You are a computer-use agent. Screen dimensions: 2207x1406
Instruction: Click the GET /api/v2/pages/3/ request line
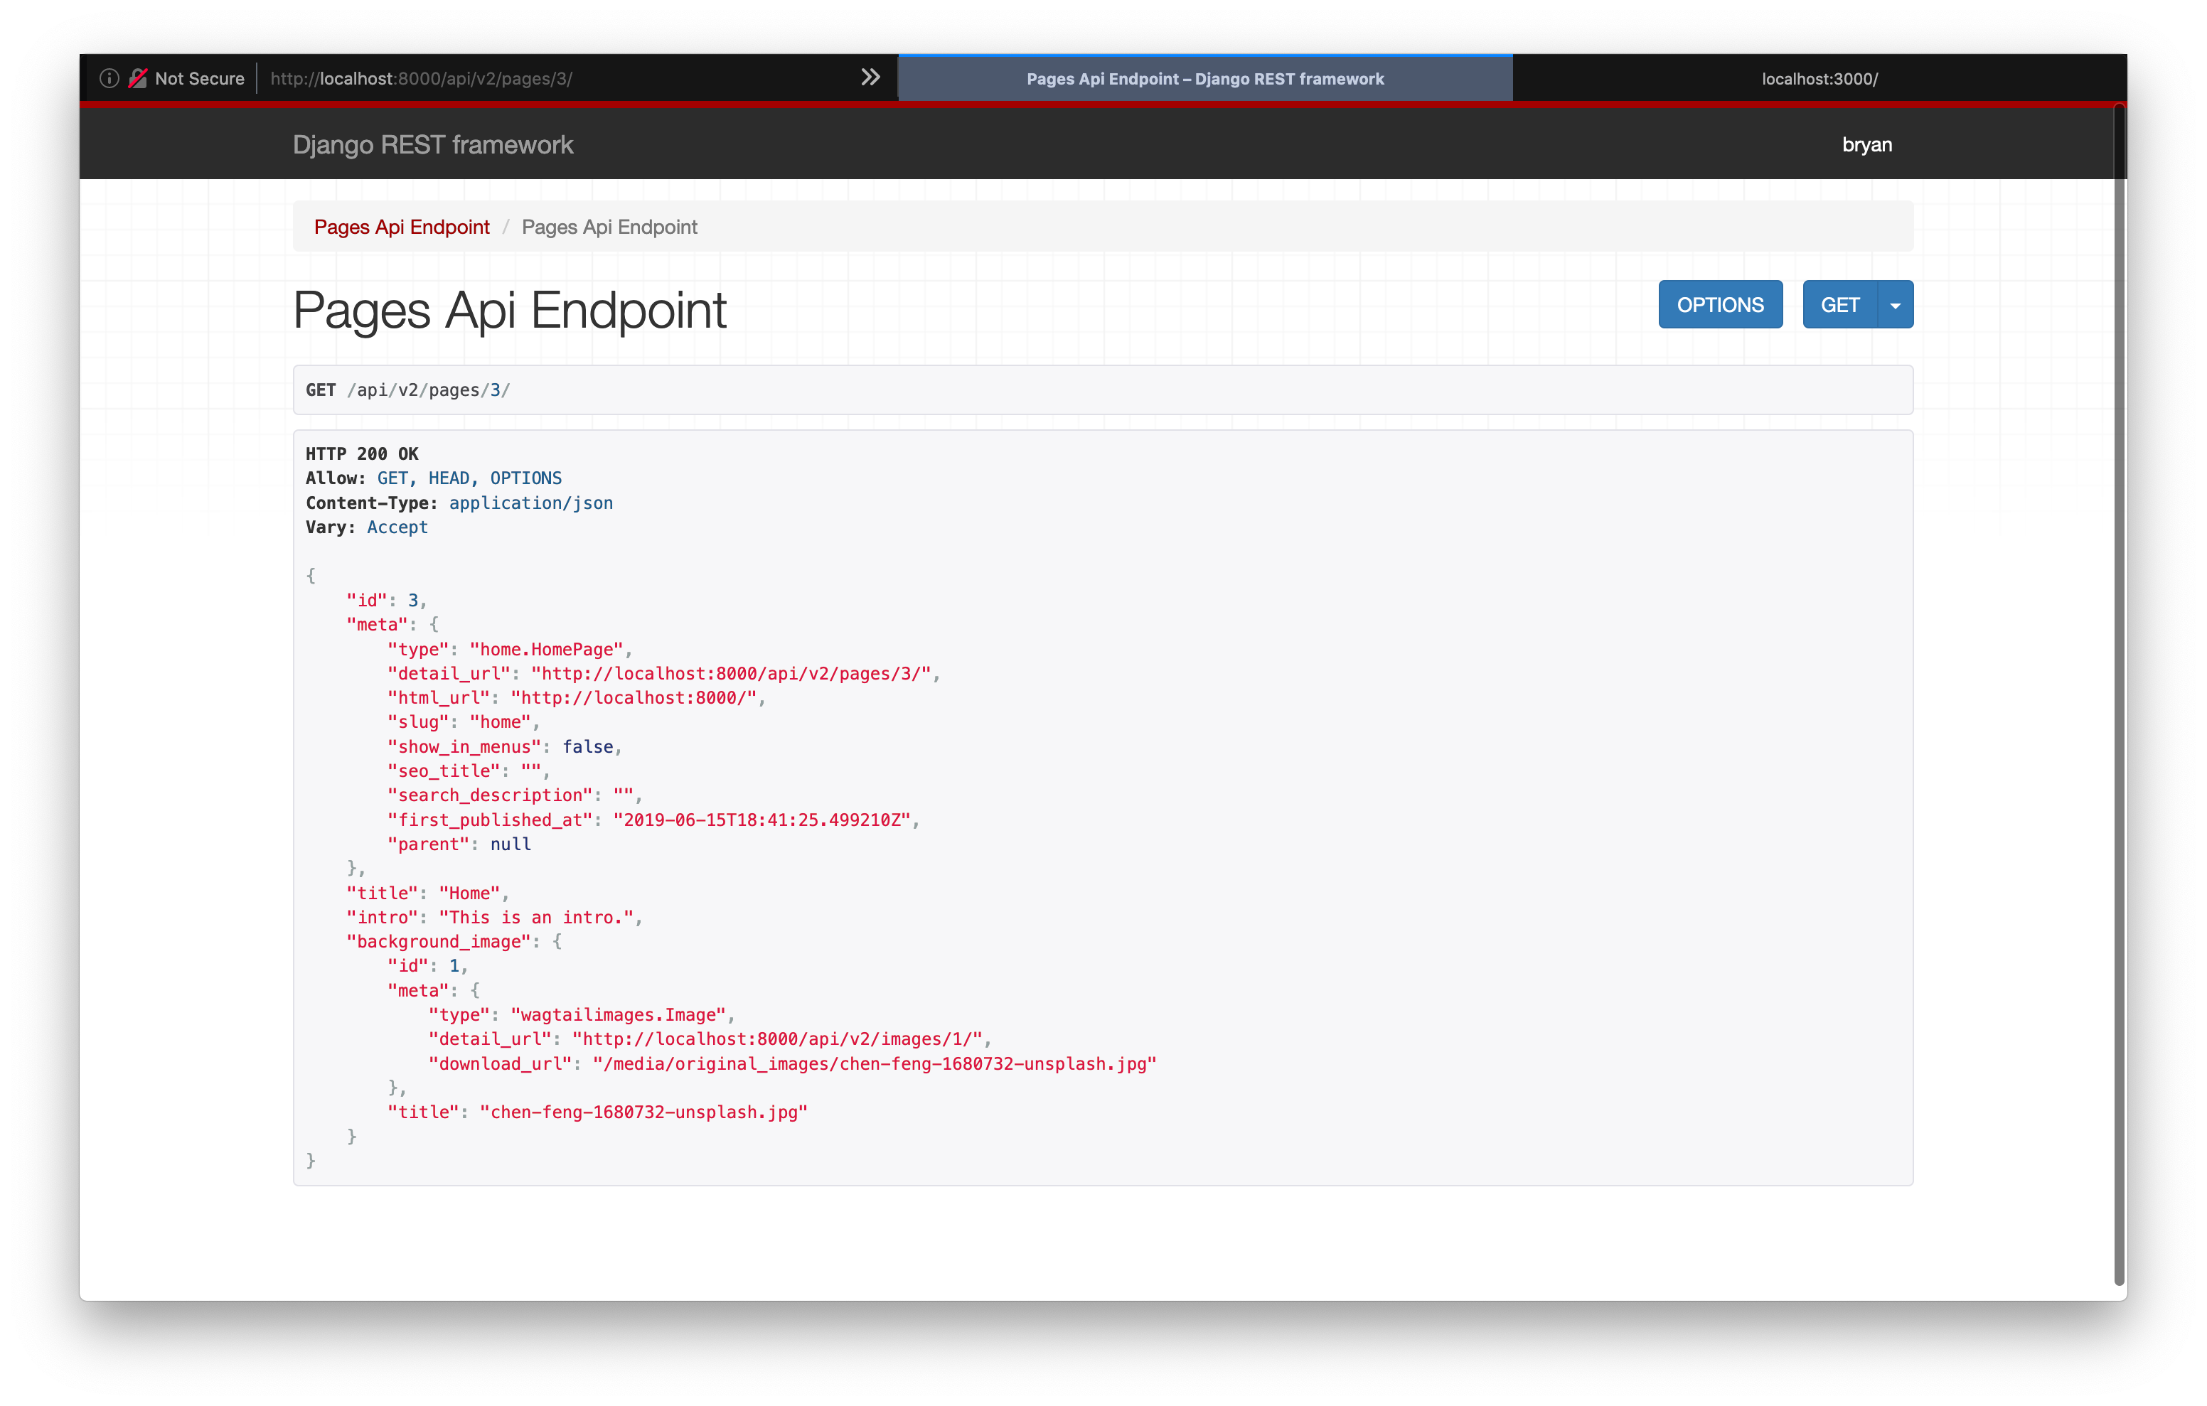[x=408, y=390]
